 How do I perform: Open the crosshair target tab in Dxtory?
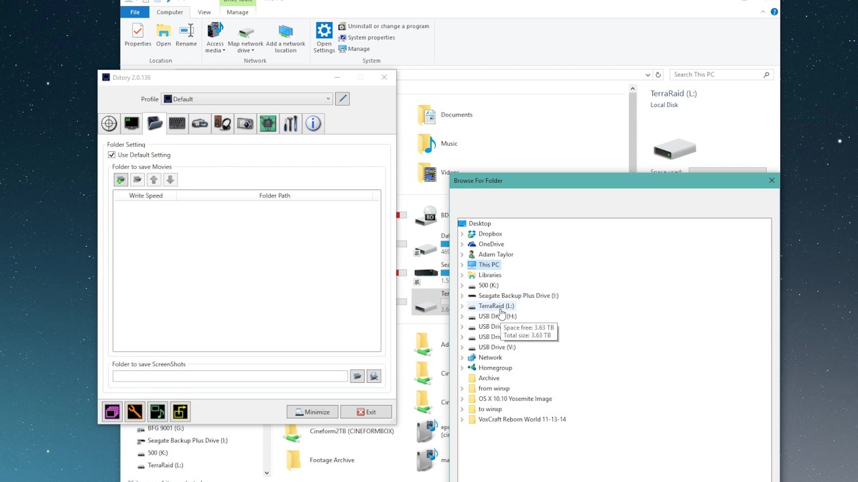[109, 123]
